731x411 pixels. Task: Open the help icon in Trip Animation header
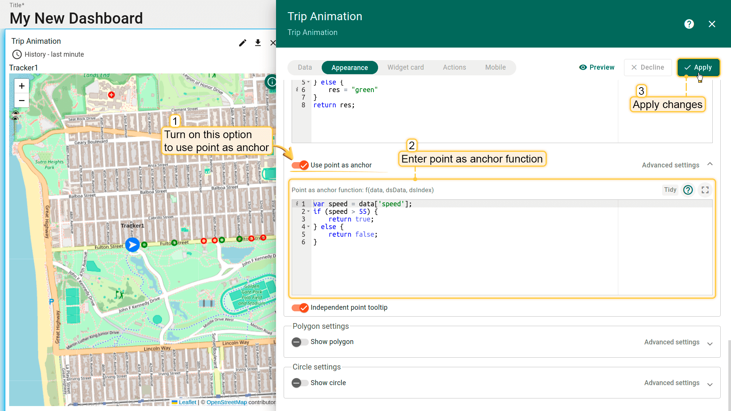click(x=689, y=24)
